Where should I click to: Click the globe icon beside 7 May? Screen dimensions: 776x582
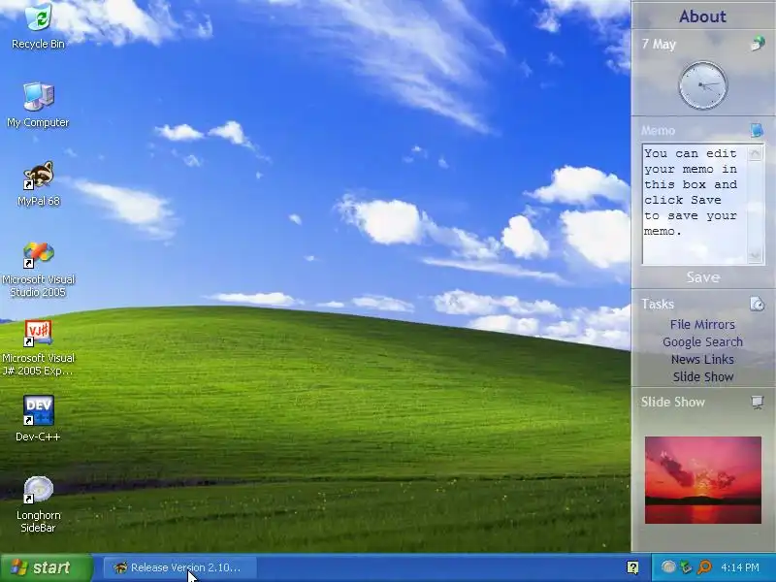pos(758,44)
